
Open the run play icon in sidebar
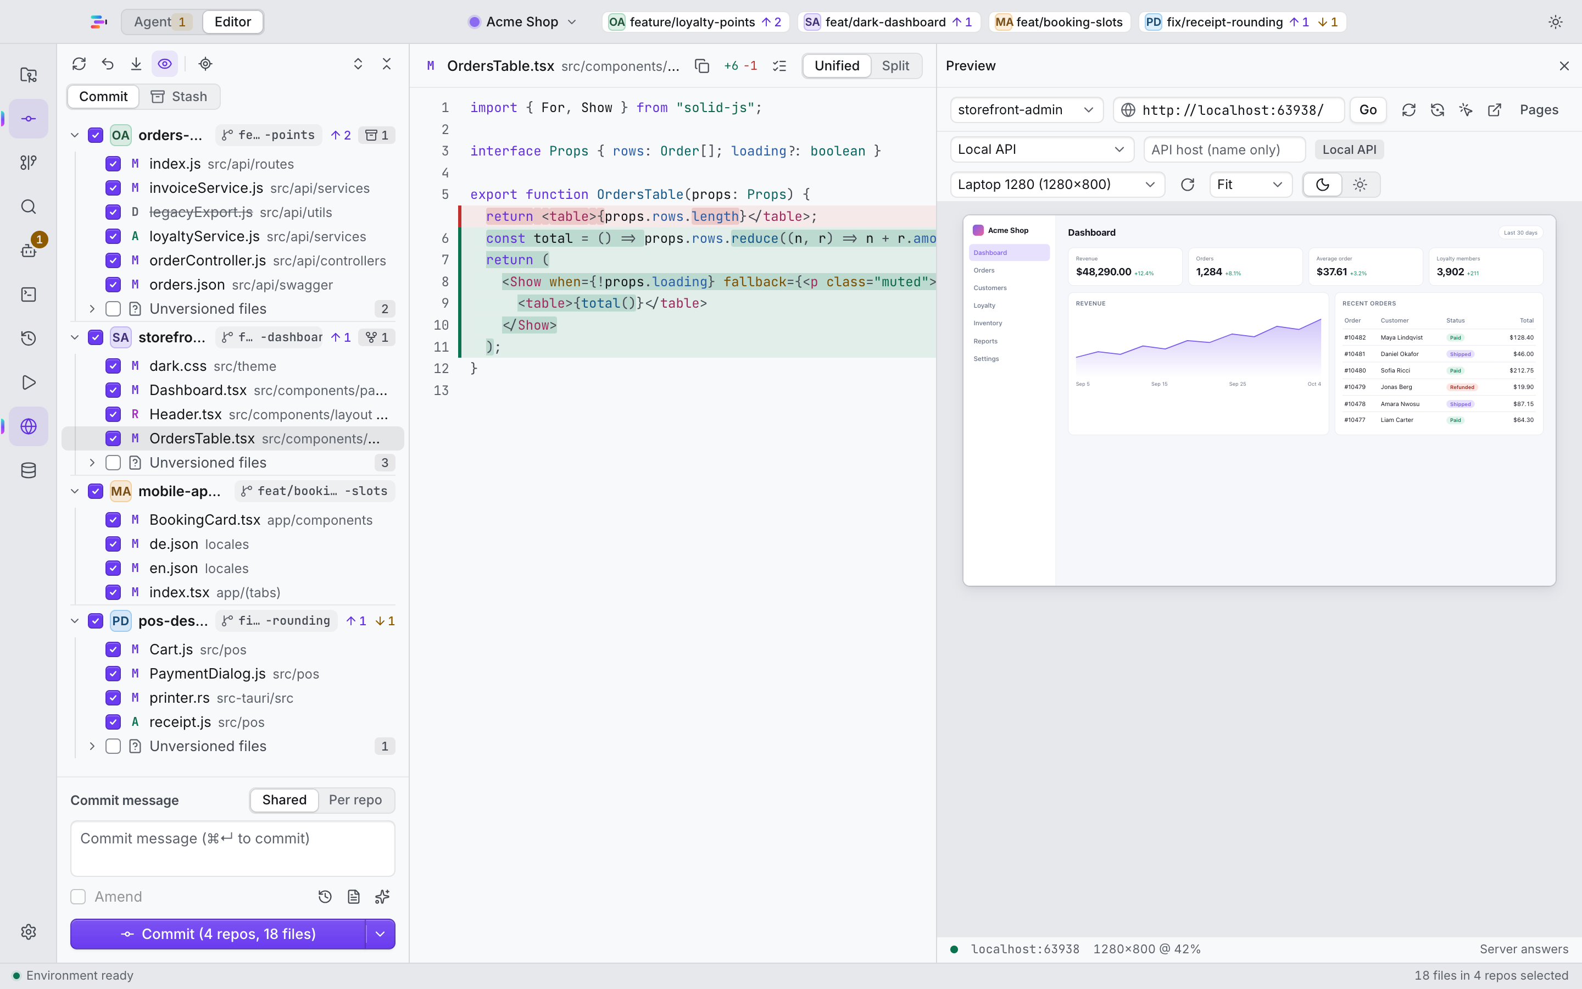point(28,382)
